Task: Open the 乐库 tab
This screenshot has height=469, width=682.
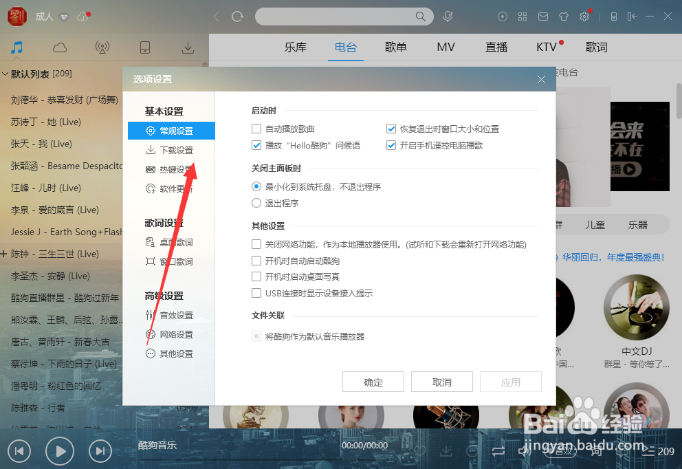Action: tap(296, 47)
